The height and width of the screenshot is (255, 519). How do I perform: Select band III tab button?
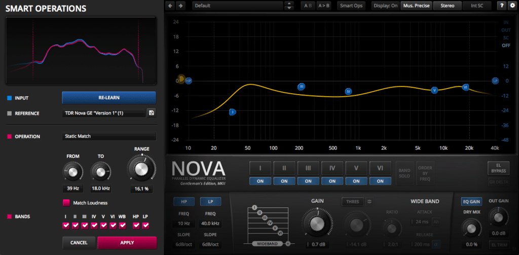click(x=308, y=168)
